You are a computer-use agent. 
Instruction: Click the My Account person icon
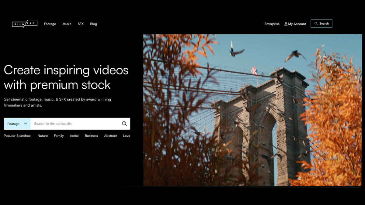coord(286,24)
